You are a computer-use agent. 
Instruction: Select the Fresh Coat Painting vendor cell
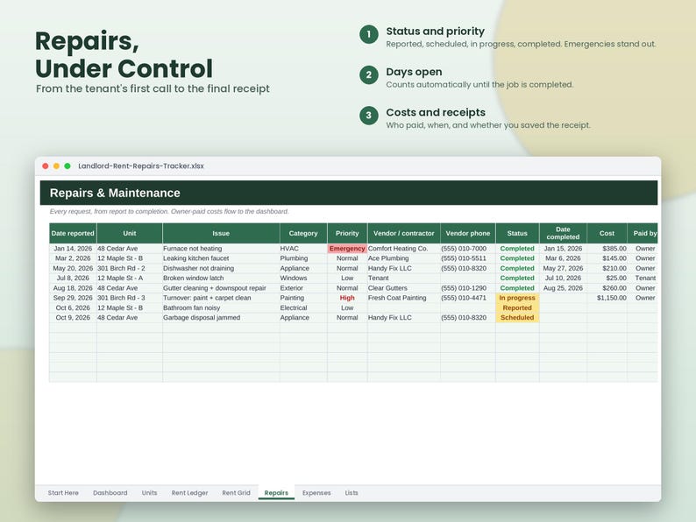point(404,298)
